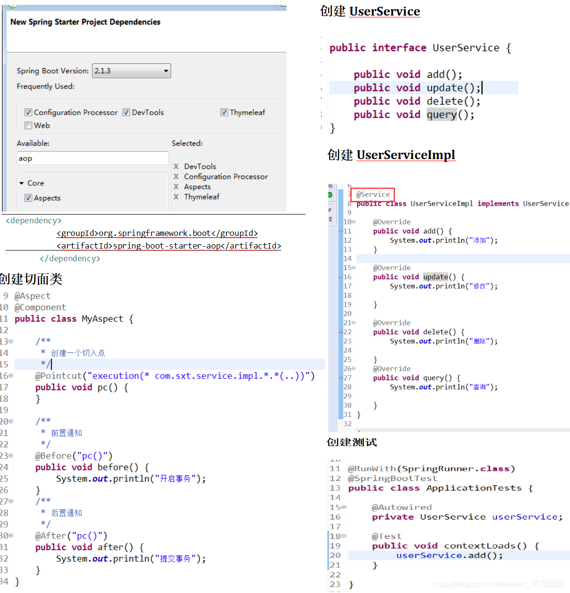The height and width of the screenshot is (593, 570).
Task: Click override marker beside line 11 add()
Action: tap(341, 231)
